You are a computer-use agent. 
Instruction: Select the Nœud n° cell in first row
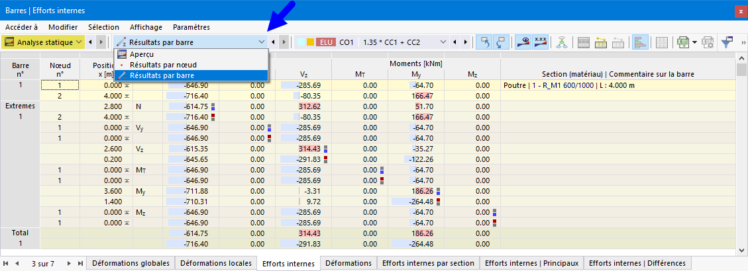60,85
